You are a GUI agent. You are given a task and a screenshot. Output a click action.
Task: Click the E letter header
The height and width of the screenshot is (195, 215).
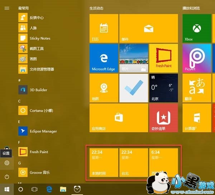pos(19,122)
